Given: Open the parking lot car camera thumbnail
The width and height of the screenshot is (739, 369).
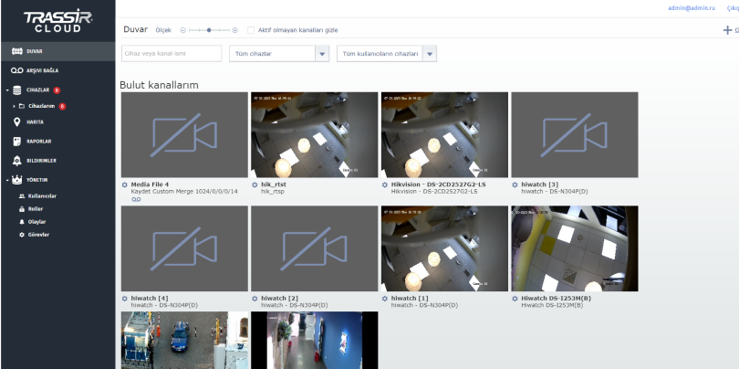Looking at the screenshot, I should coord(184,340).
